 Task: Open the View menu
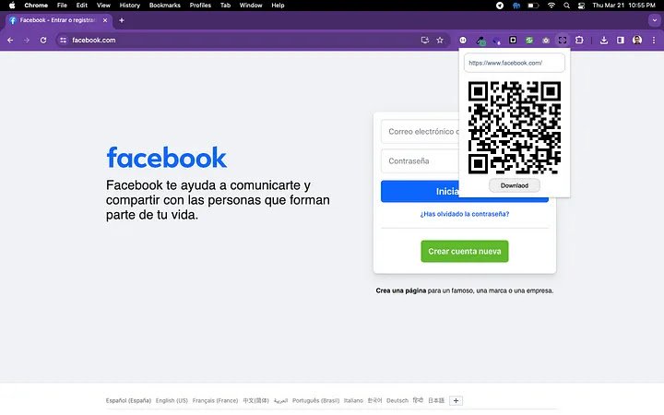click(103, 6)
